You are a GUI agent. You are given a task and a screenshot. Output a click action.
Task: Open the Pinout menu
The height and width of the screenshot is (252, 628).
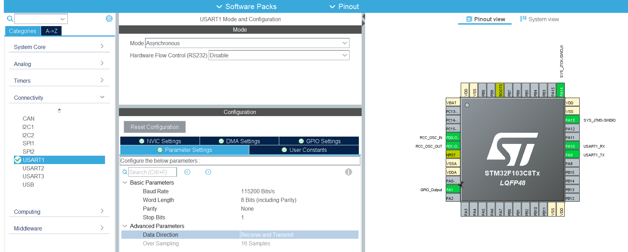coord(344,7)
